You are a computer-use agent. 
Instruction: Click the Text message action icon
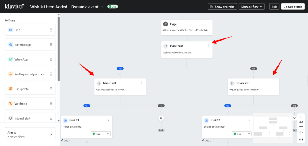(11, 45)
